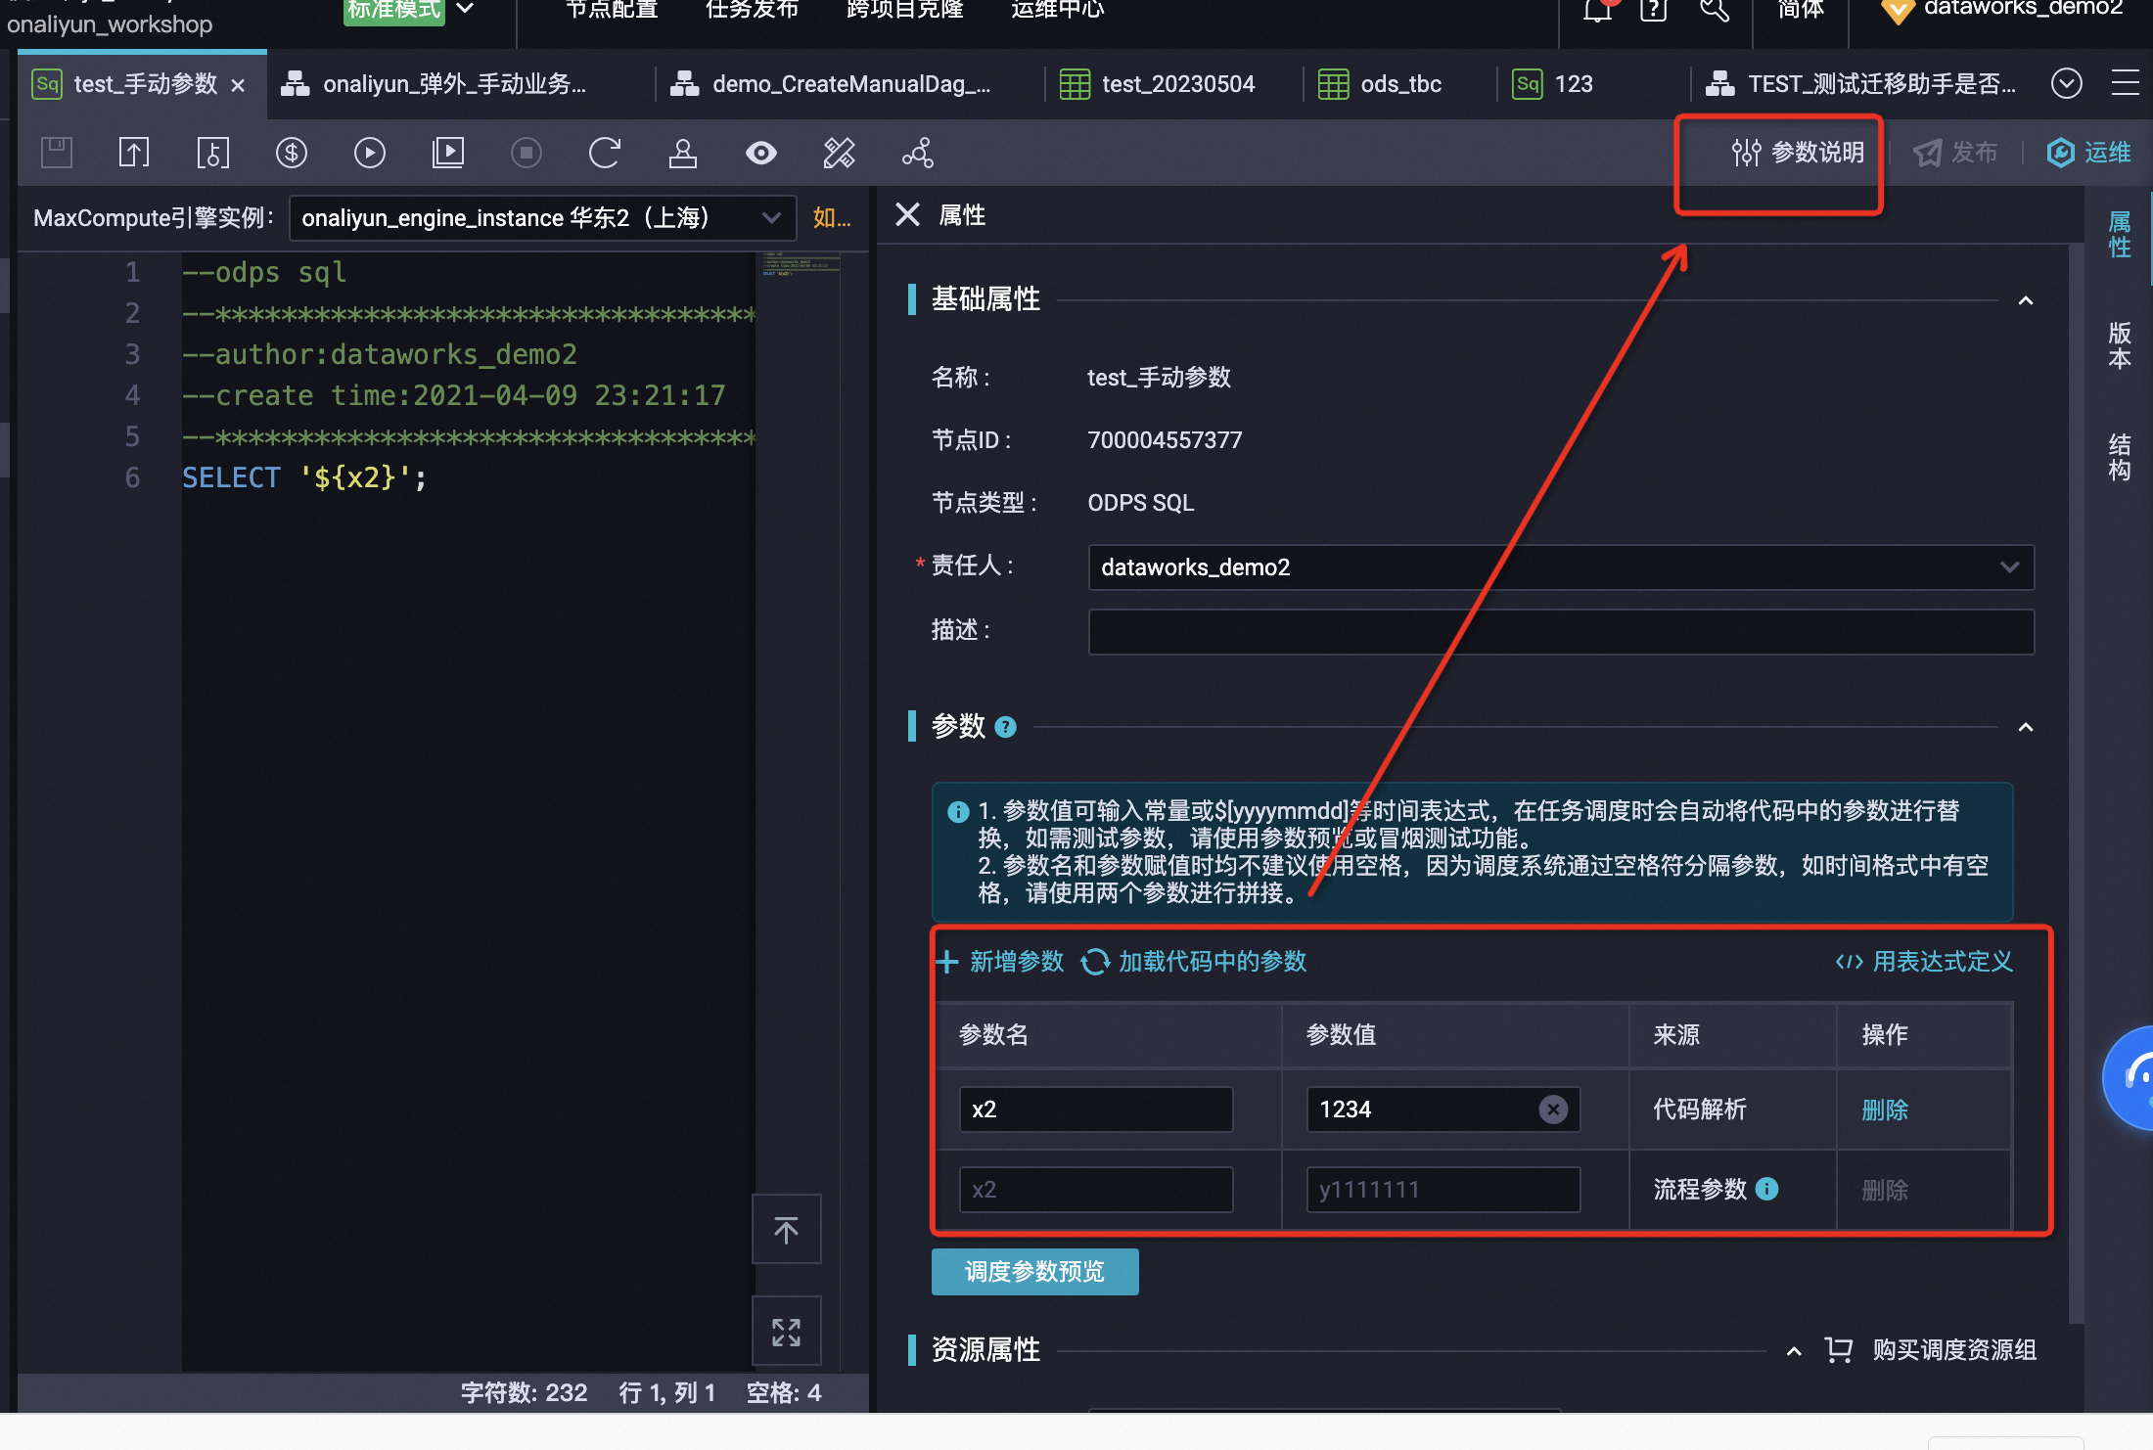The width and height of the screenshot is (2153, 1450).
Task: Collapse the 参数 section chevron
Action: (x=2026, y=727)
